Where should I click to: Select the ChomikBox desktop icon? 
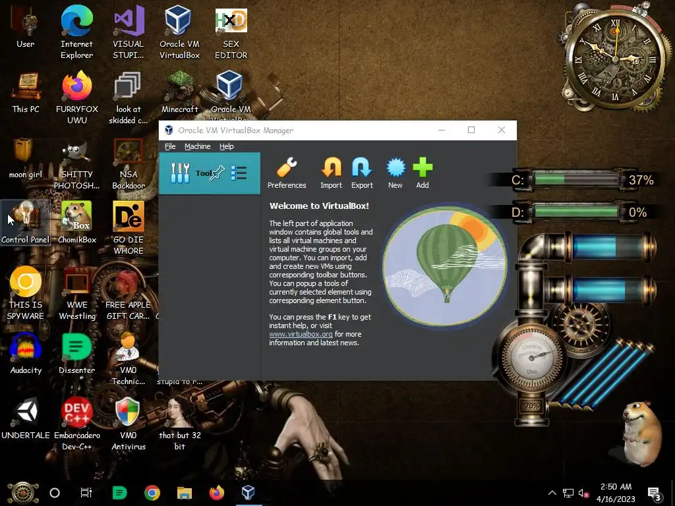coord(76,223)
